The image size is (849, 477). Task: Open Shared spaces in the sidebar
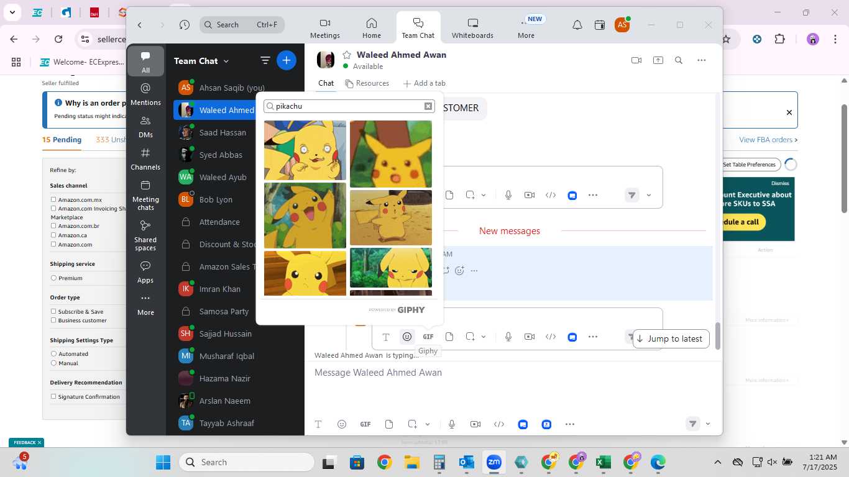tap(145, 235)
